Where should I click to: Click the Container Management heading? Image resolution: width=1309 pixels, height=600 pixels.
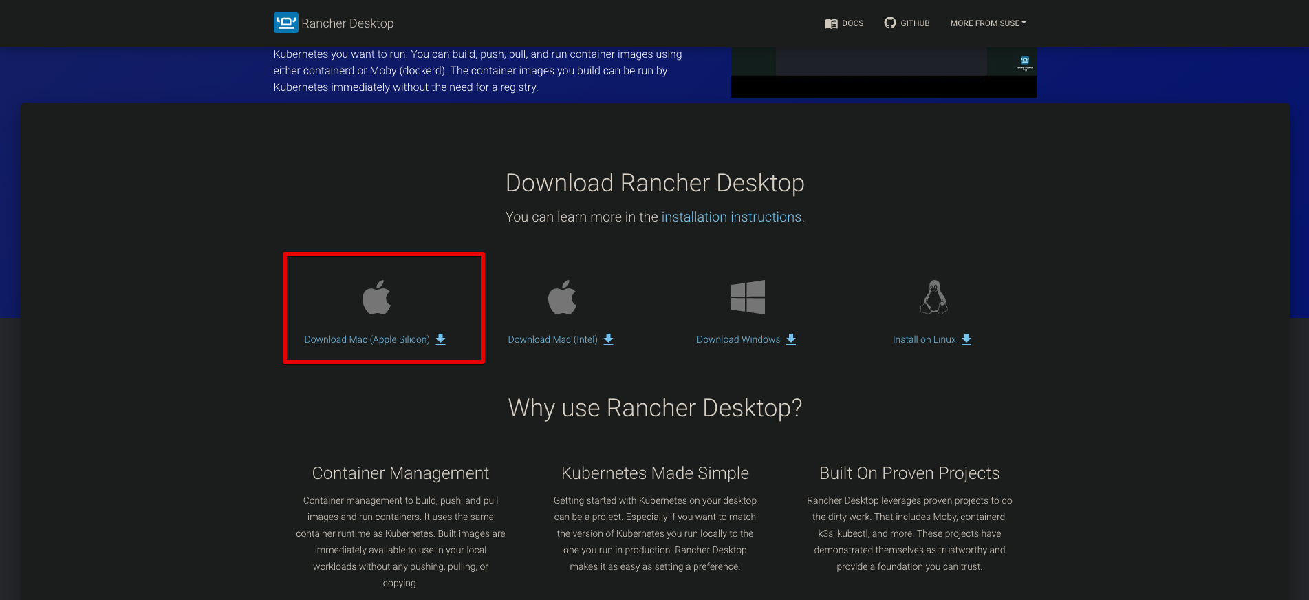click(400, 473)
